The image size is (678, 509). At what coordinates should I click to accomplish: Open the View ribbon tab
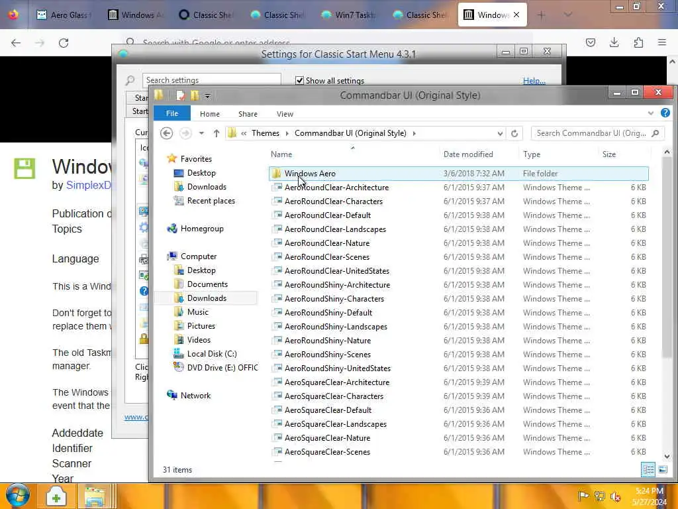pos(285,114)
